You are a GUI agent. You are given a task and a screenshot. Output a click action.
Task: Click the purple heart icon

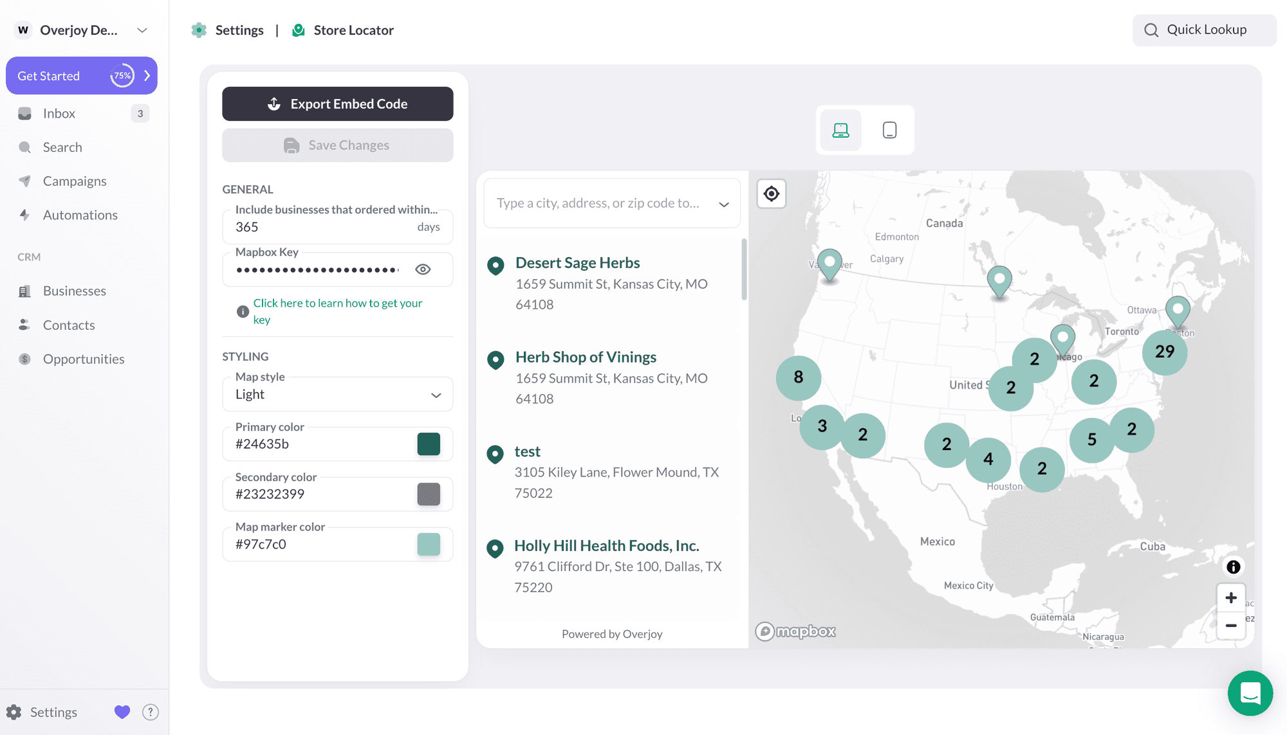pyautogui.click(x=122, y=712)
